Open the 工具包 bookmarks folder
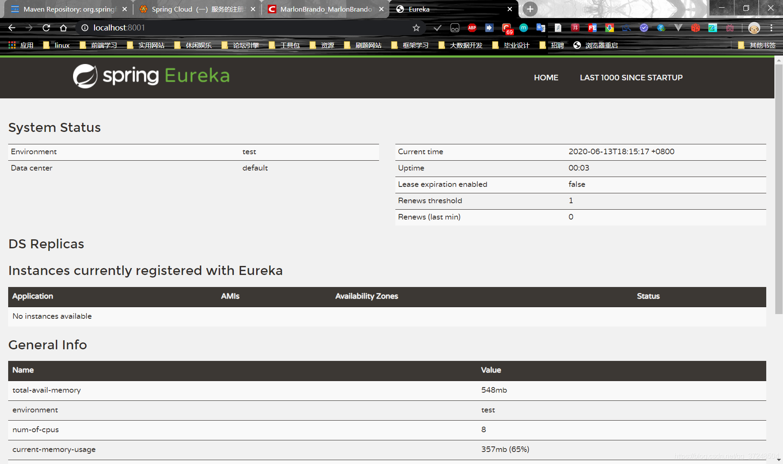783x464 pixels. pos(284,45)
